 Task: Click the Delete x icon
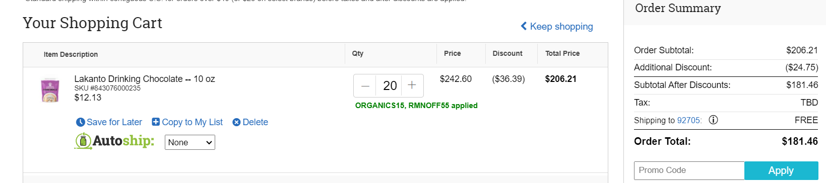click(x=236, y=122)
